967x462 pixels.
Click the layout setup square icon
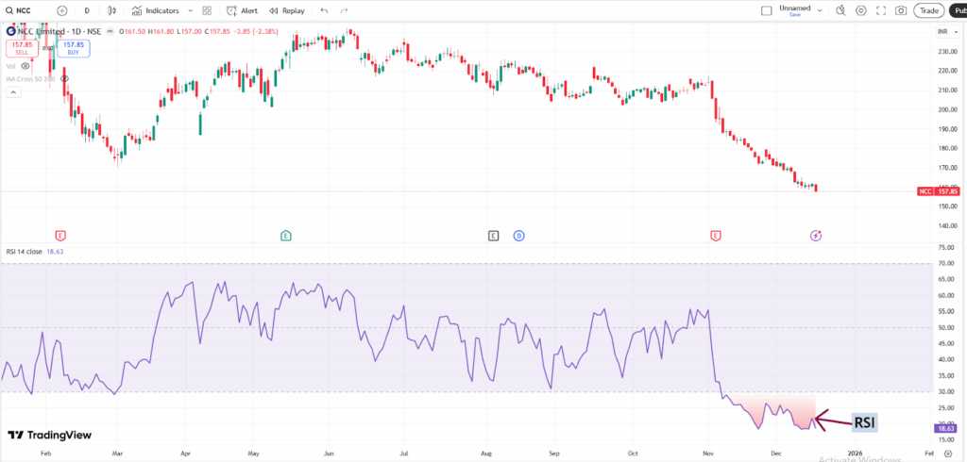767,10
